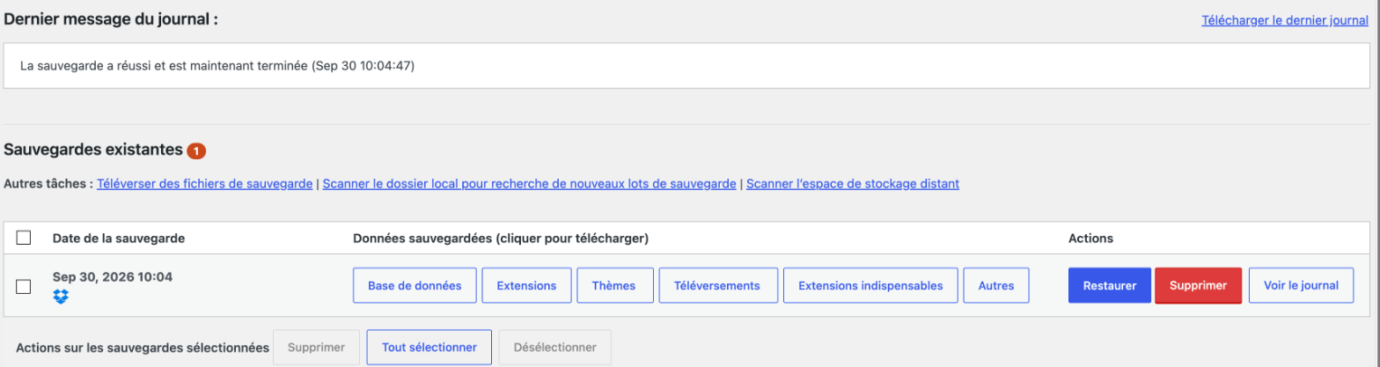Click the Dernier message du journal heading
Image resolution: width=1380 pixels, height=367 pixels.
coord(111,18)
